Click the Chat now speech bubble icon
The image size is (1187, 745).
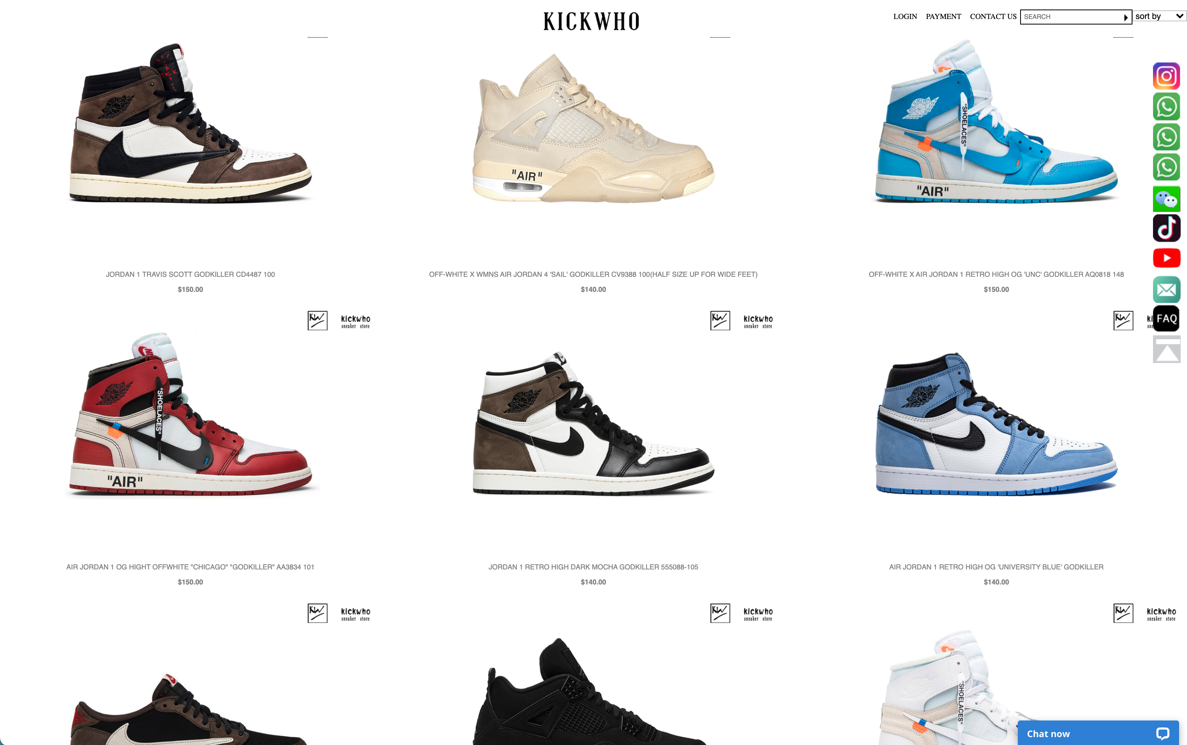tap(1162, 733)
